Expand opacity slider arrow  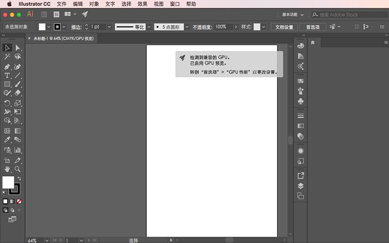point(236,27)
